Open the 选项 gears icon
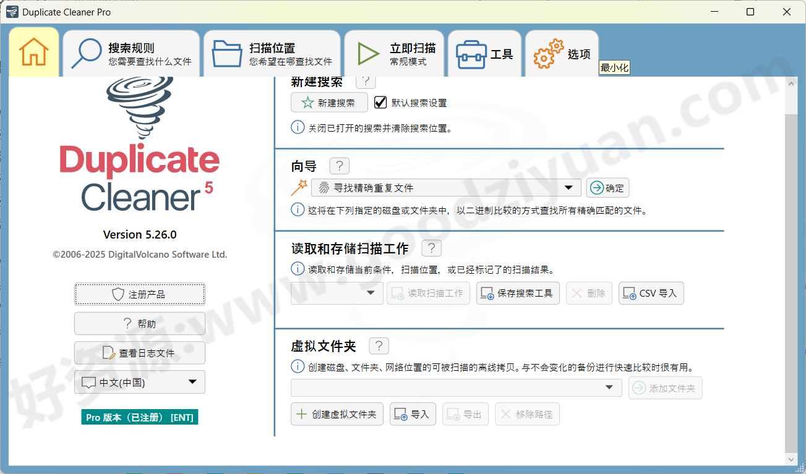The image size is (806, 474). click(x=547, y=52)
